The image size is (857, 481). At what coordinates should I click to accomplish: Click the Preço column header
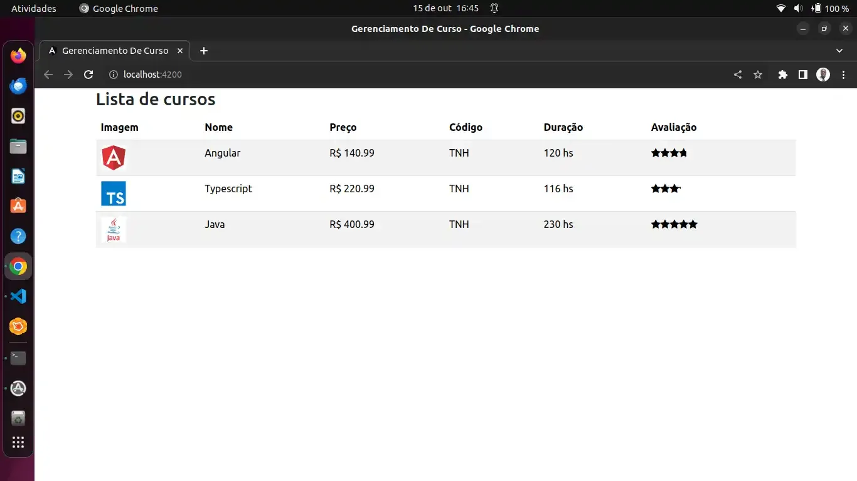pos(343,127)
